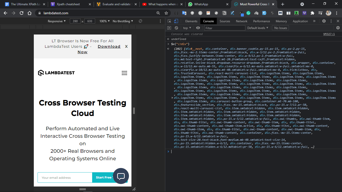Show the console sidebar panel
Viewport: 342px width, 192px height.
click(x=169, y=28)
